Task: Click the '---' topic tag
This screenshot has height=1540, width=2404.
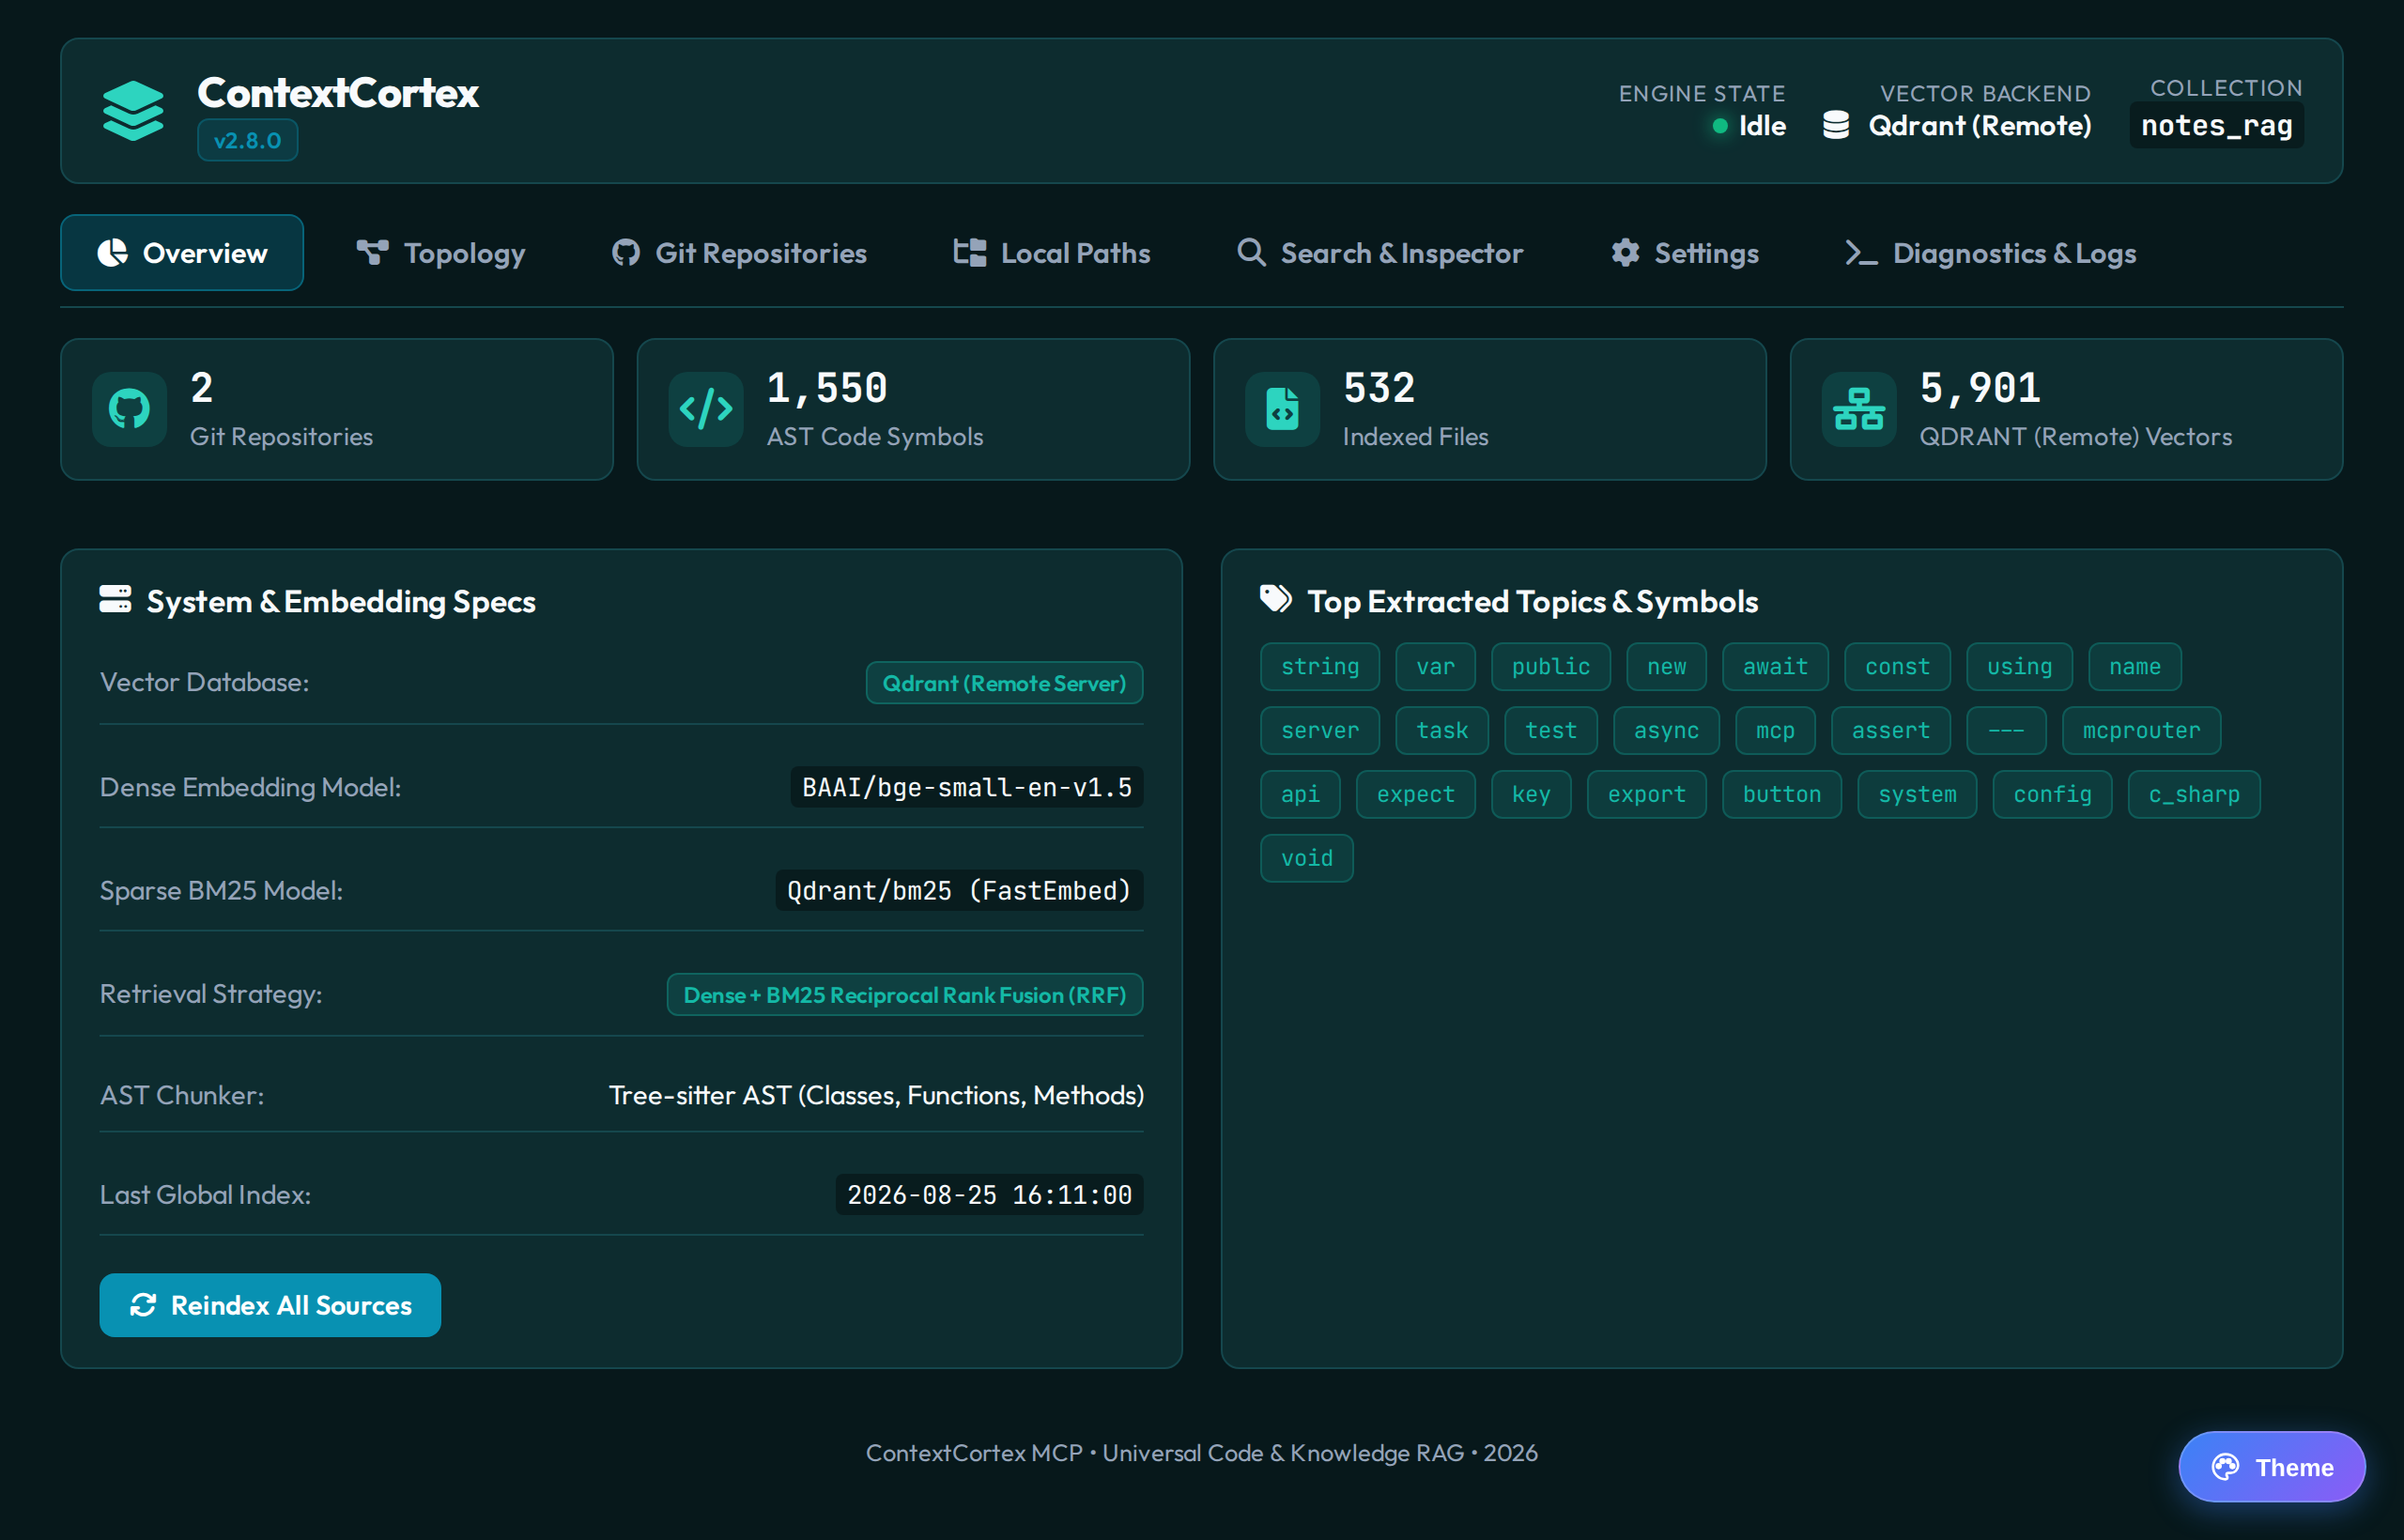Action: (x=2006, y=731)
